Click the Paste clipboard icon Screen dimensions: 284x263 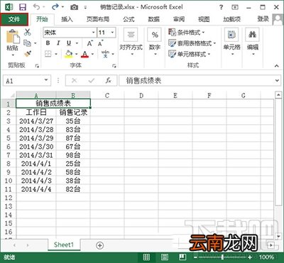(x=12, y=37)
